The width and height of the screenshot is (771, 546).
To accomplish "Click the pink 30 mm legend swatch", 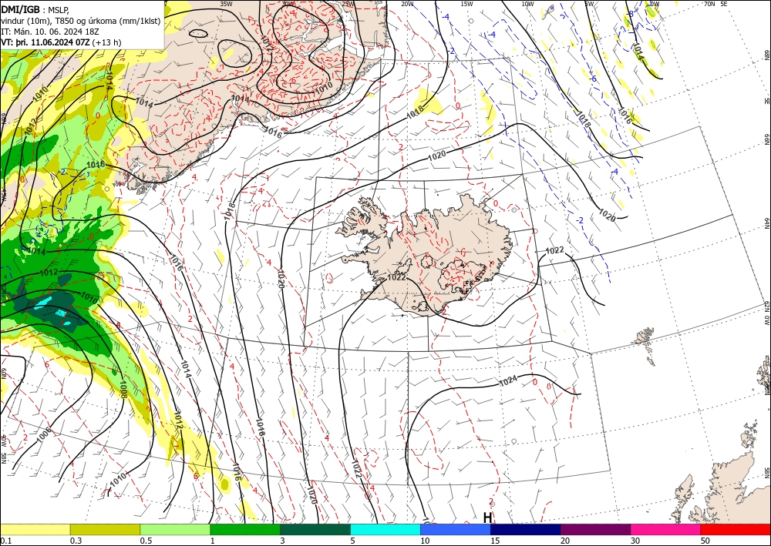I will pos(666,529).
